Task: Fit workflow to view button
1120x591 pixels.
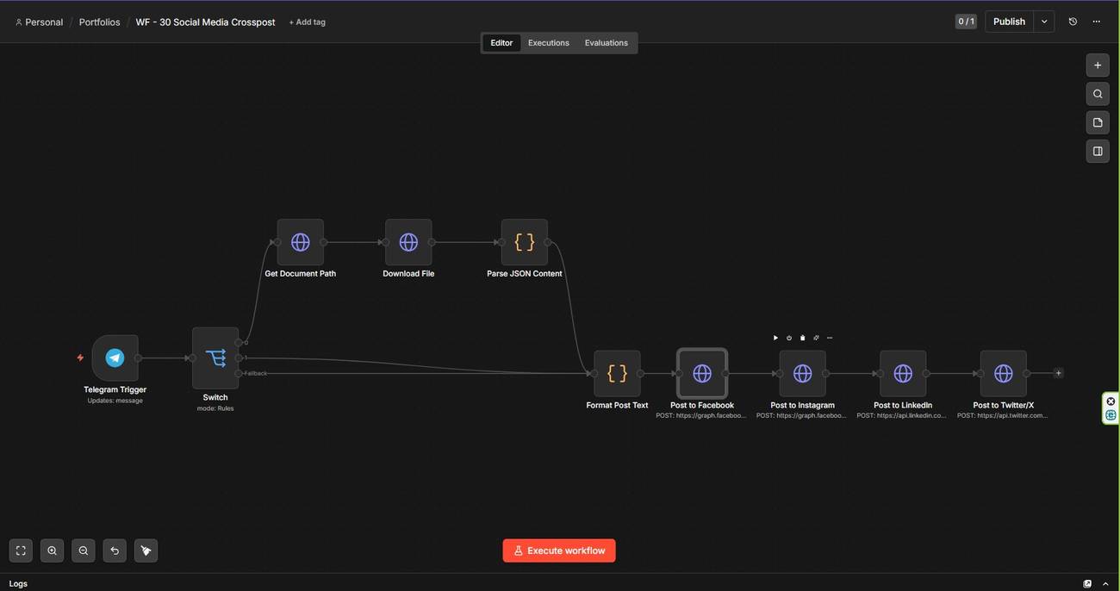Action: (21, 551)
